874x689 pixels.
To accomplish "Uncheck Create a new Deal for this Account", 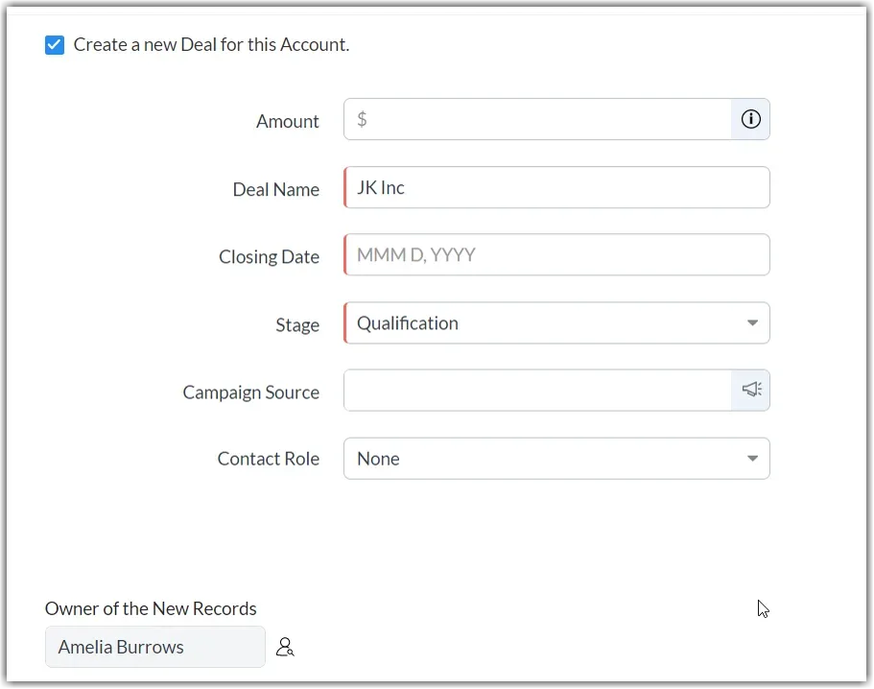I will pyautogui.click(x=55, y=45).
